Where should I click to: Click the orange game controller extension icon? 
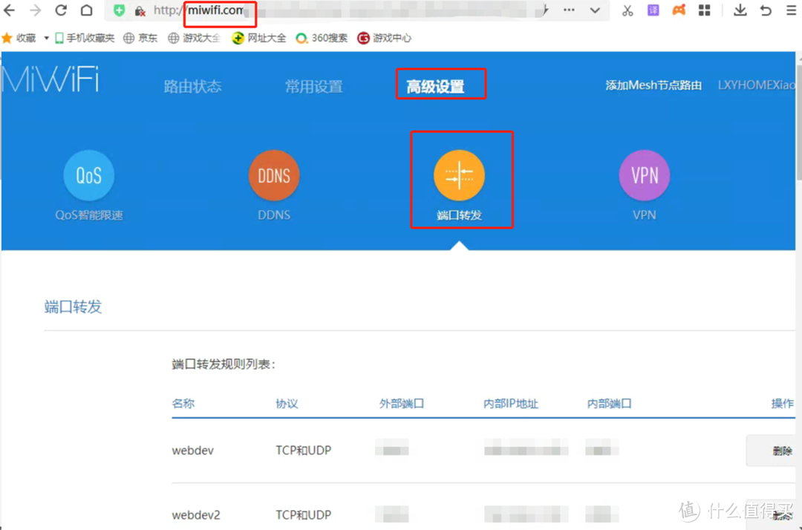click(x=679, y=10)
